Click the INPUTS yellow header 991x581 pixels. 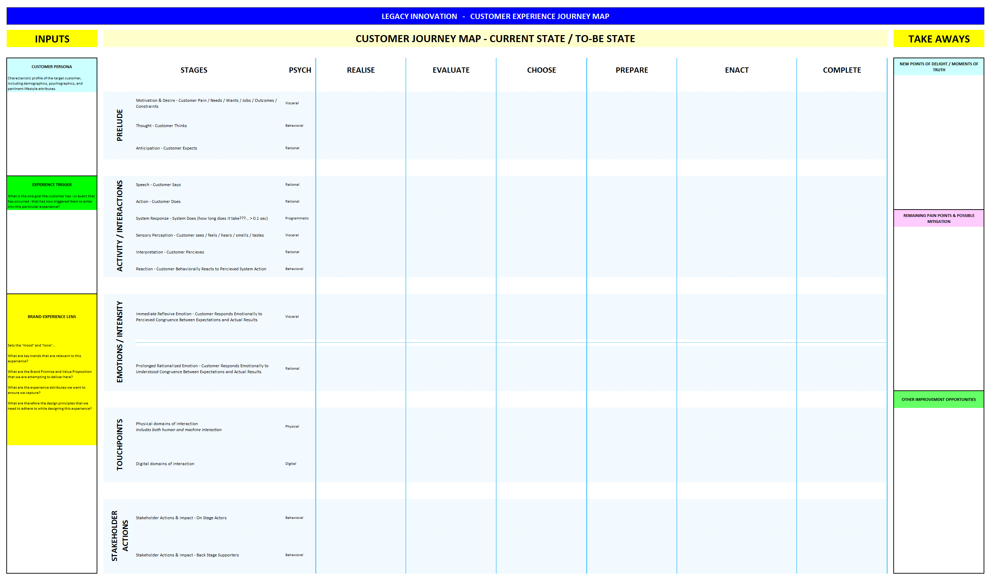pos(52,39)
